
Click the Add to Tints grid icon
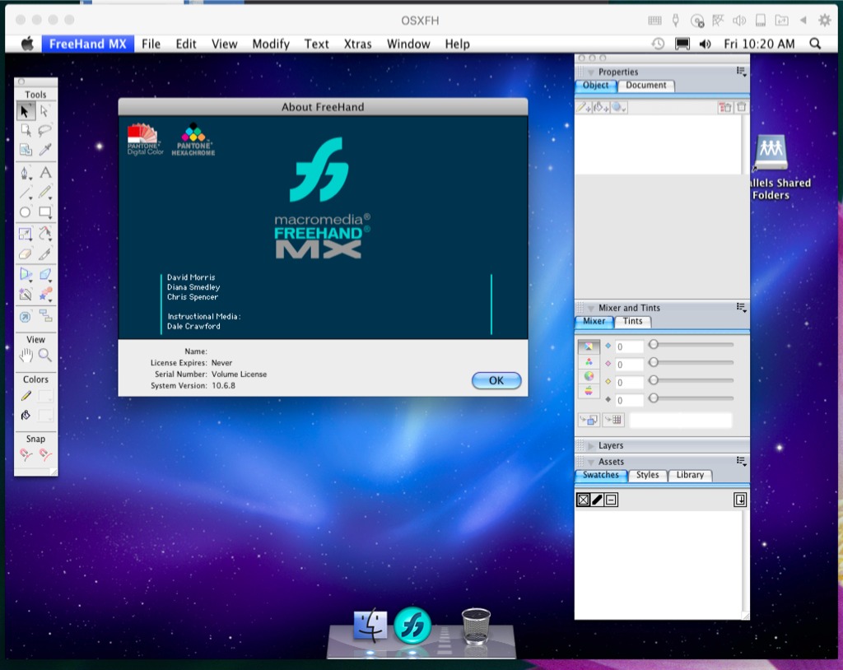tap(612, 420)
